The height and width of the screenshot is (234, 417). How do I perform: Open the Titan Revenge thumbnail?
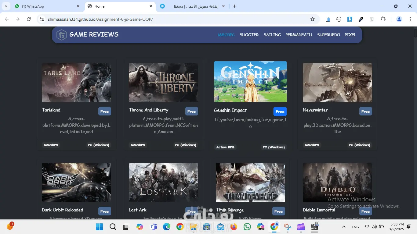(250, 183)
